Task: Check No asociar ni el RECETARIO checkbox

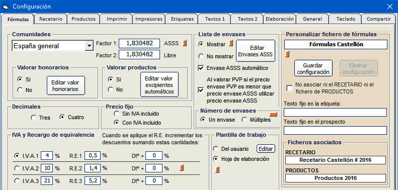Action: click(x=289, y=88)
